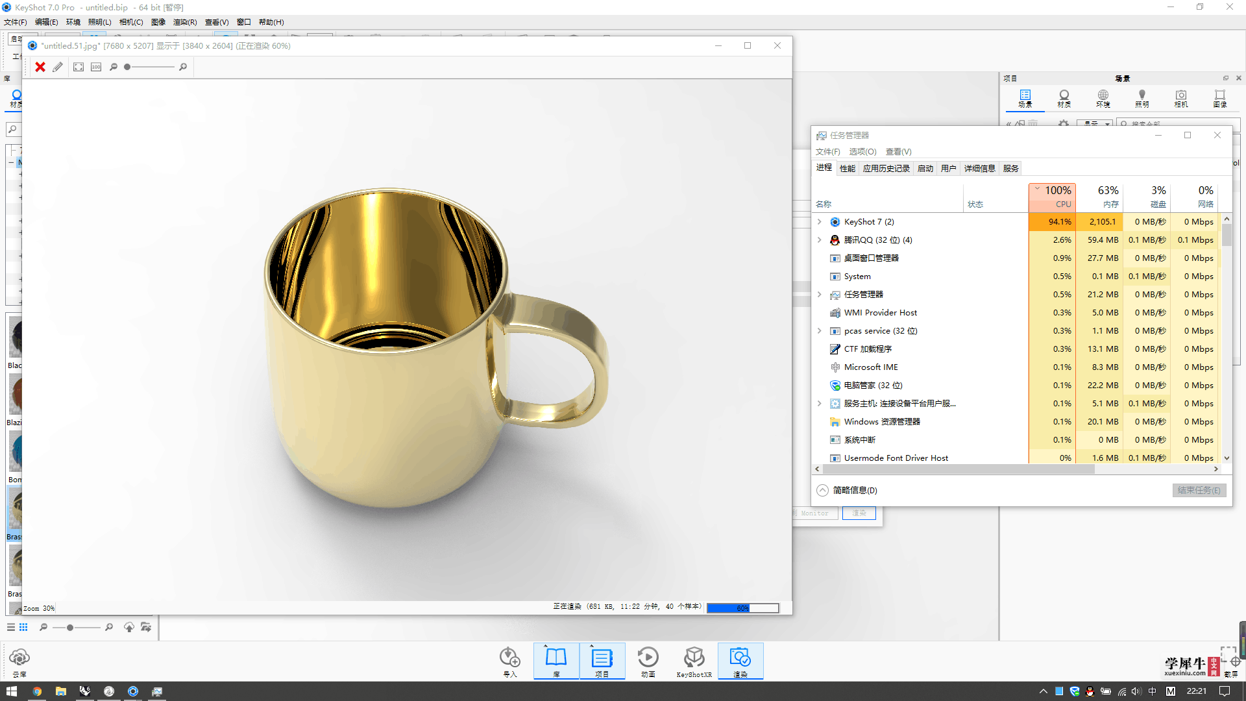Sort processes by the CPU column header

click(x=1052, y=197)
